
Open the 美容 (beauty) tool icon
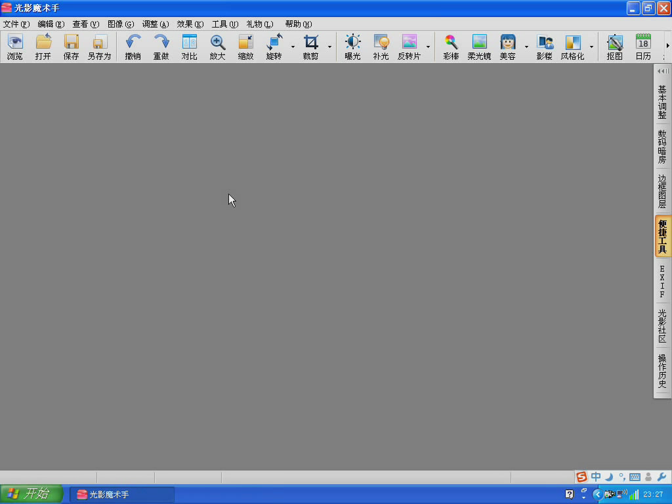[507, 47]
